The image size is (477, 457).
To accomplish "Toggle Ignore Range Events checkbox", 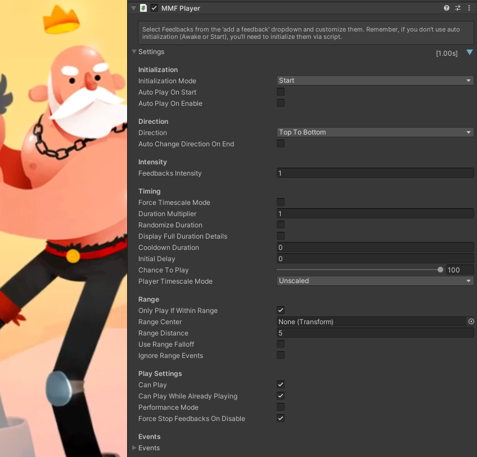I will (x=281, y=355).
